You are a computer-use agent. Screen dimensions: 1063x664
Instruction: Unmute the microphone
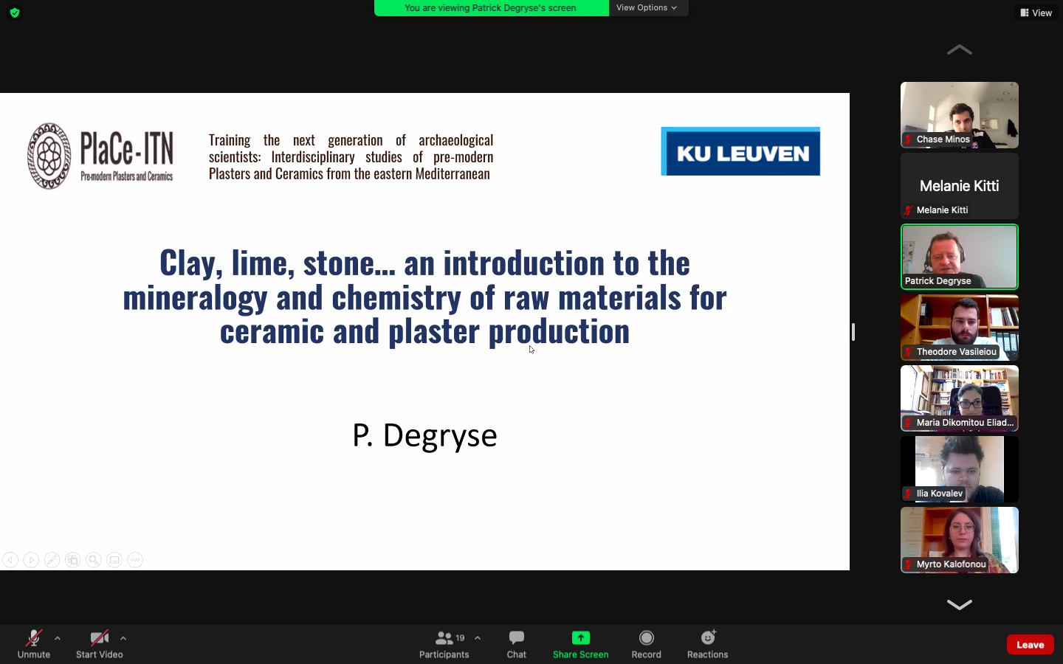pos(34,644)
